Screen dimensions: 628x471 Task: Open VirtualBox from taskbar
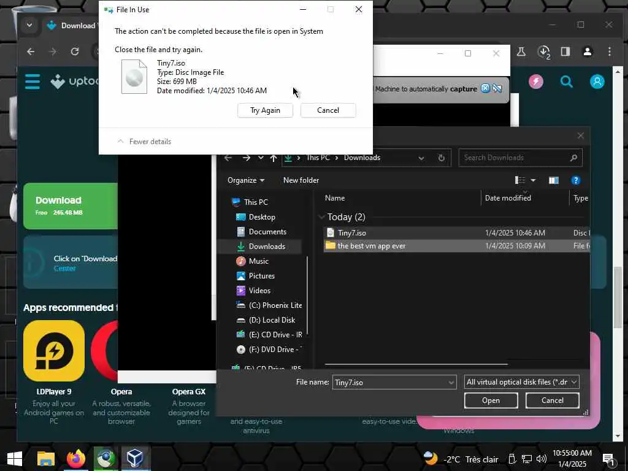tap(135, 459)
